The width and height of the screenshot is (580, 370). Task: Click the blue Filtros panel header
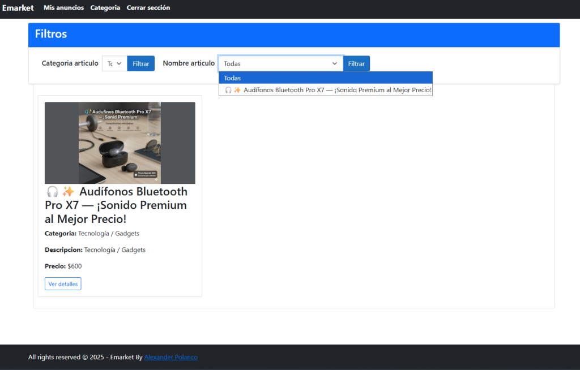(x=293, y=35)
